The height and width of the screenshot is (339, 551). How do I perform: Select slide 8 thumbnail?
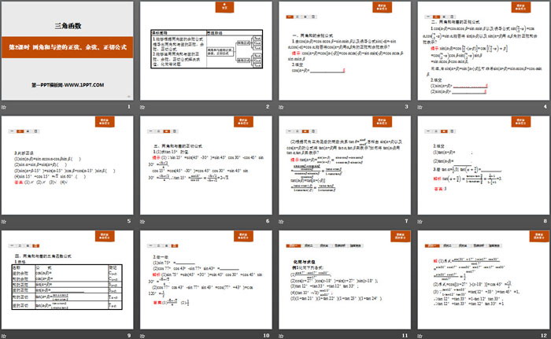[x=482, y=164]
